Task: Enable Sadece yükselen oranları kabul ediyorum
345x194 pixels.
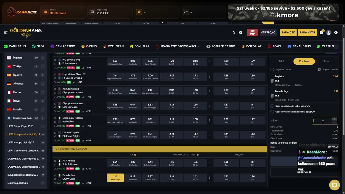Action: pyautogui.click(x=272, y=112)
